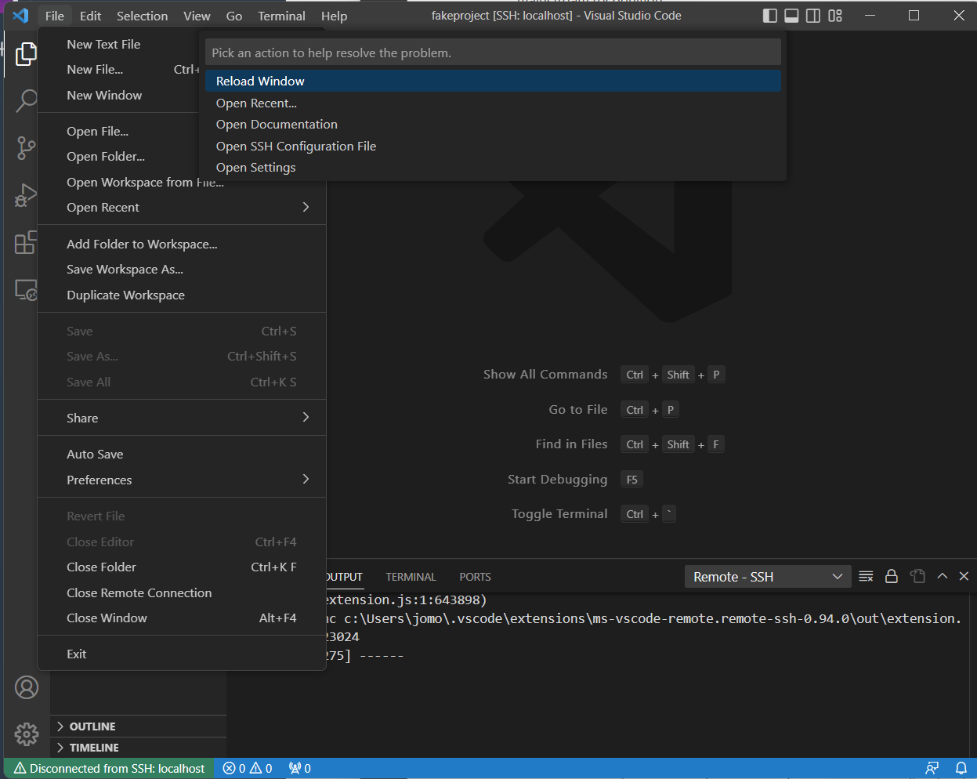Open the Edit menu
The height and width of the screenshot is (779, 977).
[90, 16]
